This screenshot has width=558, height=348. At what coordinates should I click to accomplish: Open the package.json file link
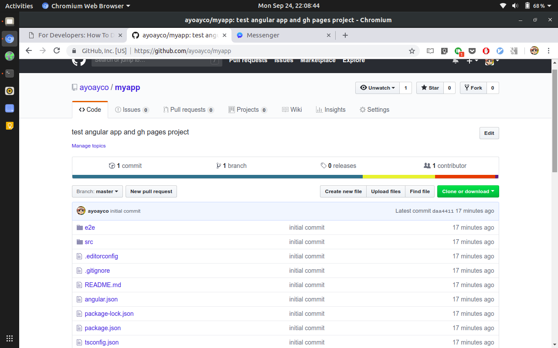(x=102, y=328)
